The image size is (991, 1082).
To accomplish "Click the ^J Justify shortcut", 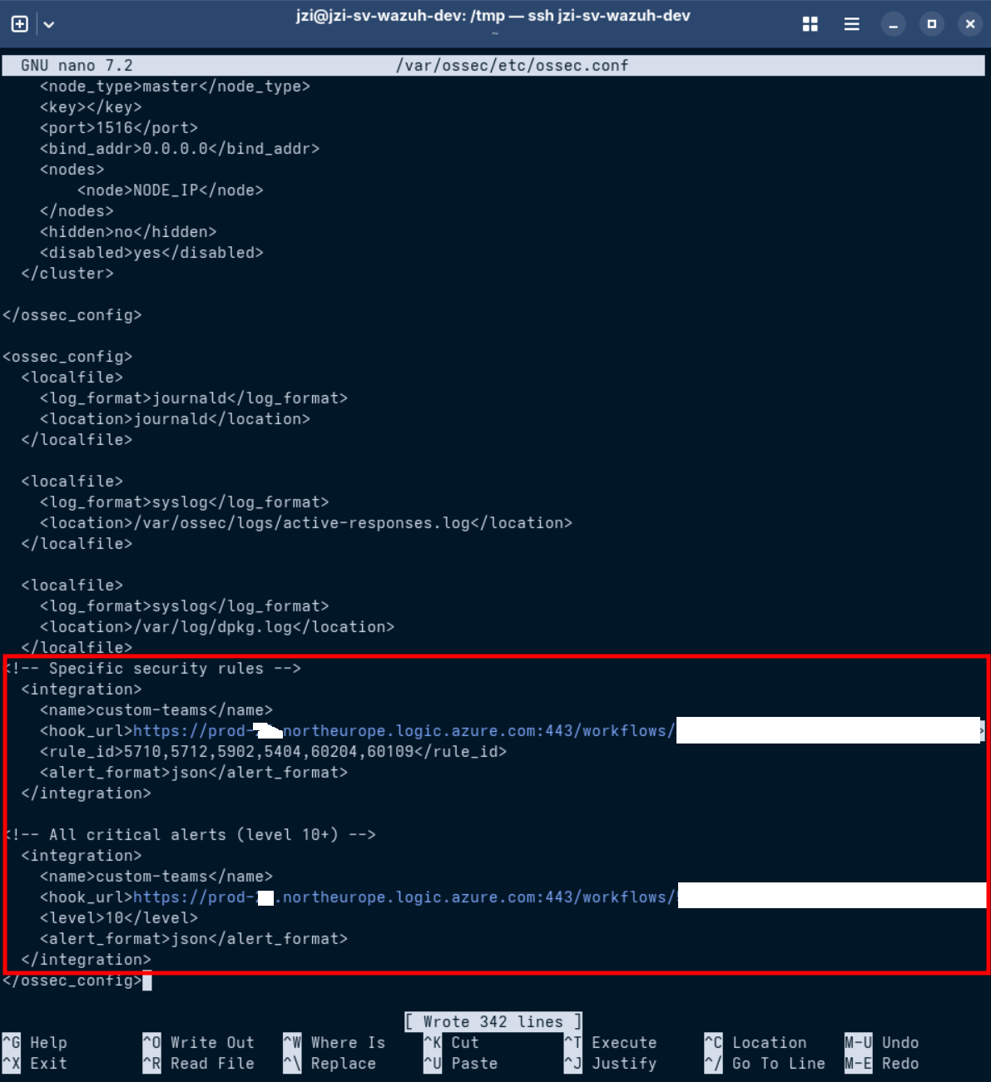I will pos(611,1064).
